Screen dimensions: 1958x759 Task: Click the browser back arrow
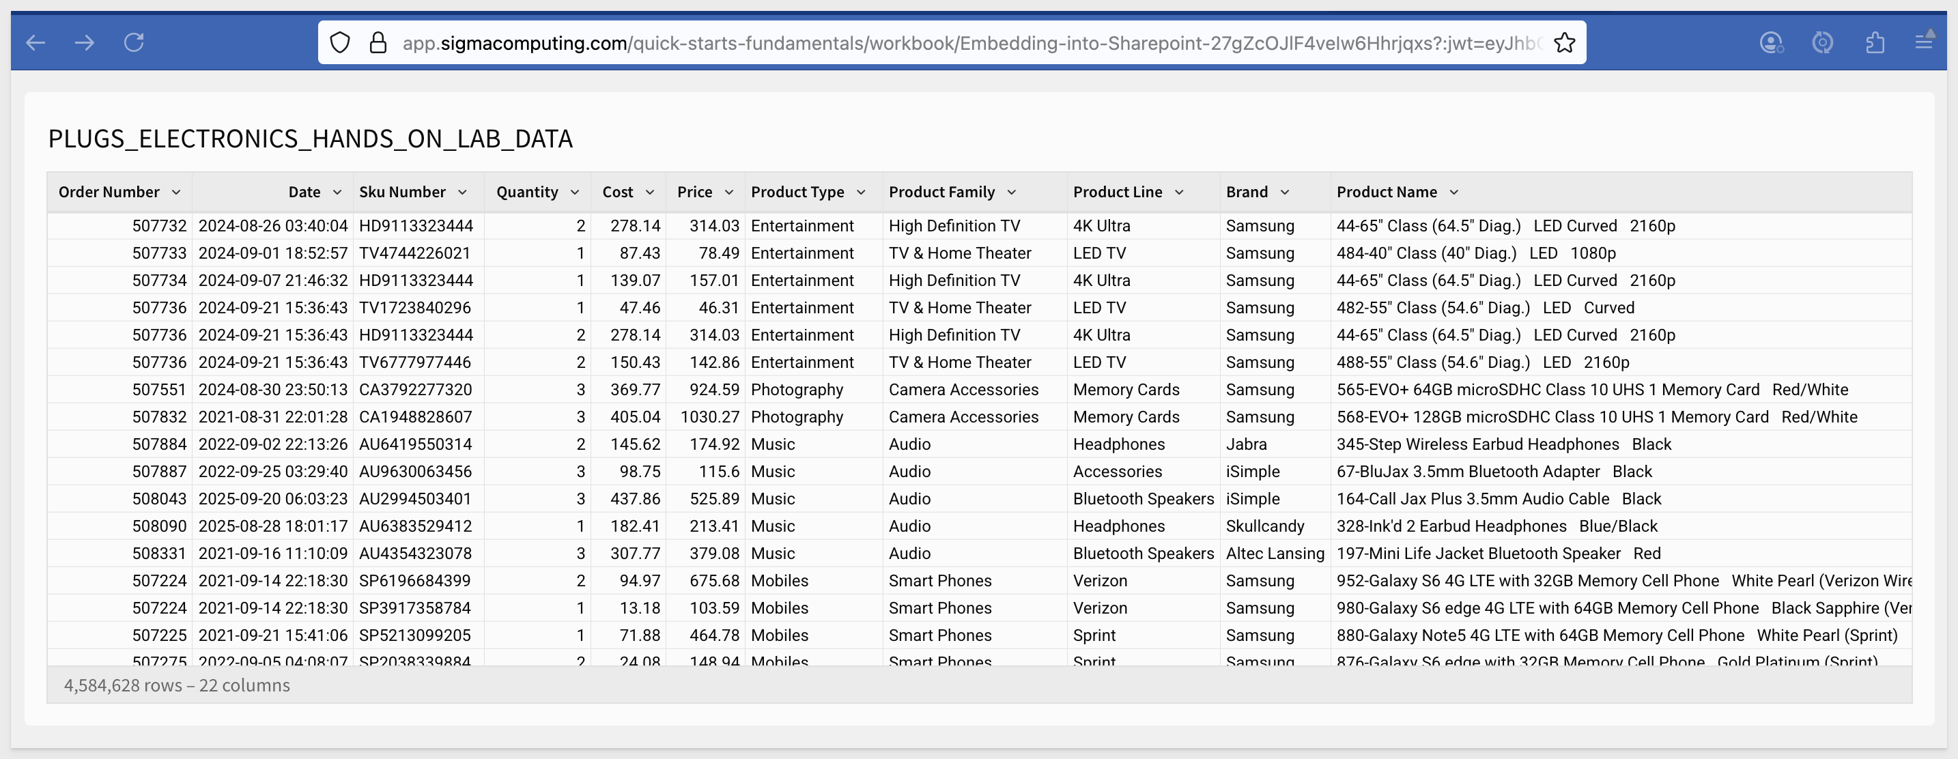coord(36,42)
